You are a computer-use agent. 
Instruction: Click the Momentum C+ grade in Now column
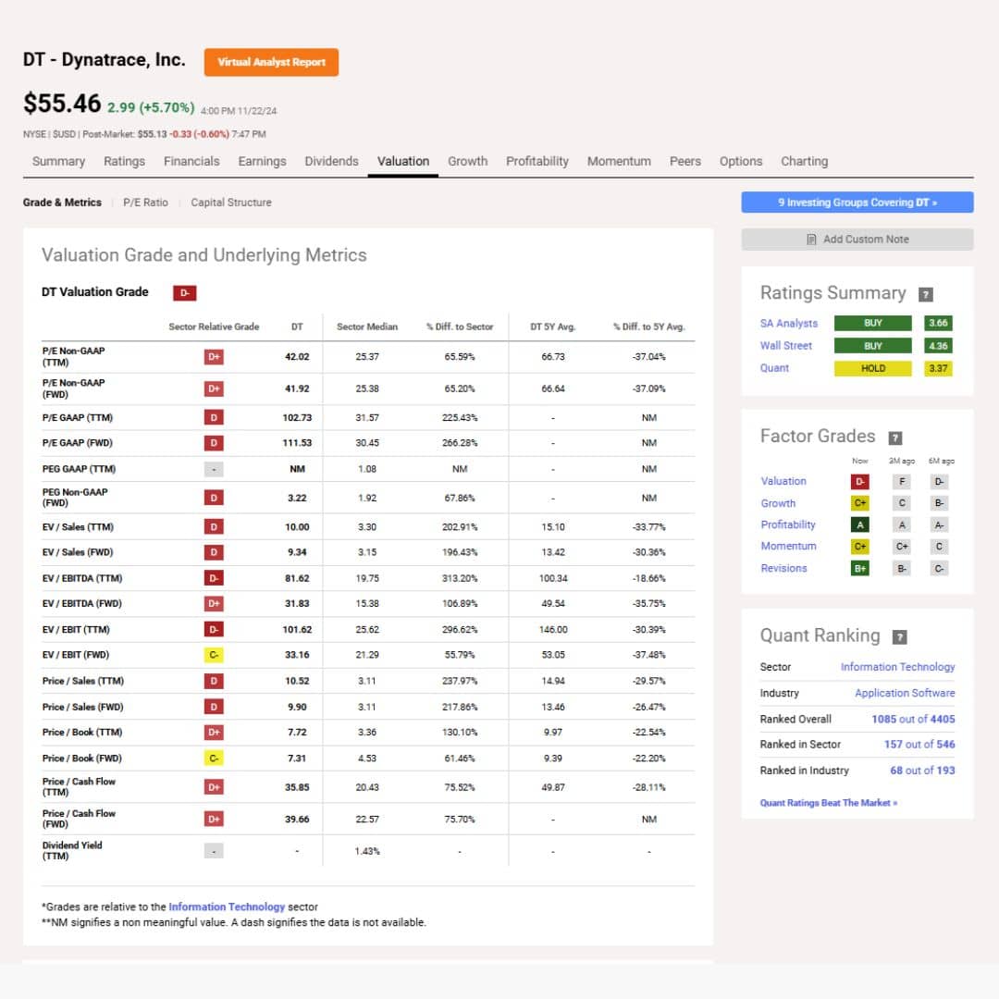click(x=859, y=547)
